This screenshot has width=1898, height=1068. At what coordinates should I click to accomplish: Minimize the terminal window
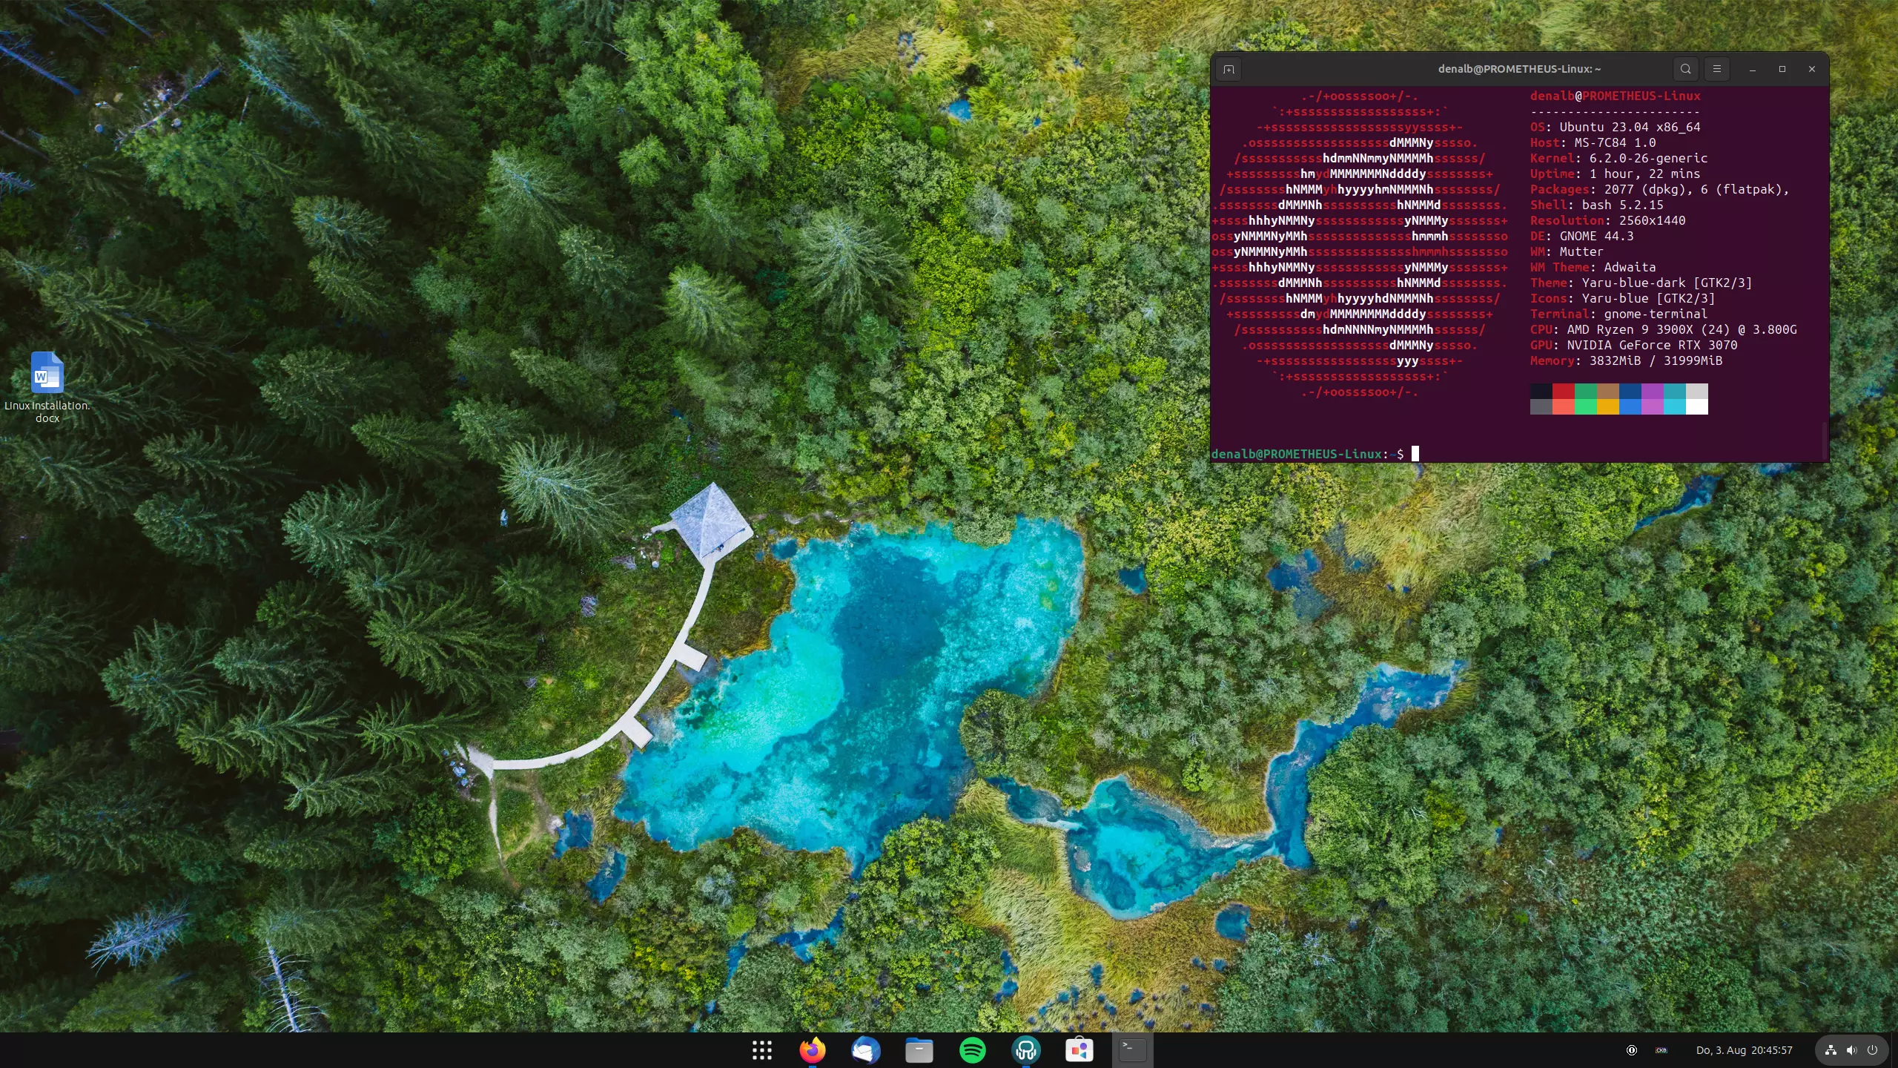1753,69
